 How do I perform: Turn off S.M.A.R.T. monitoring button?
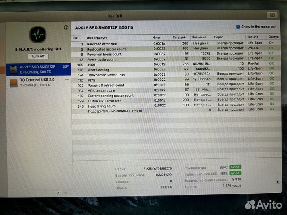pos(38,56)
